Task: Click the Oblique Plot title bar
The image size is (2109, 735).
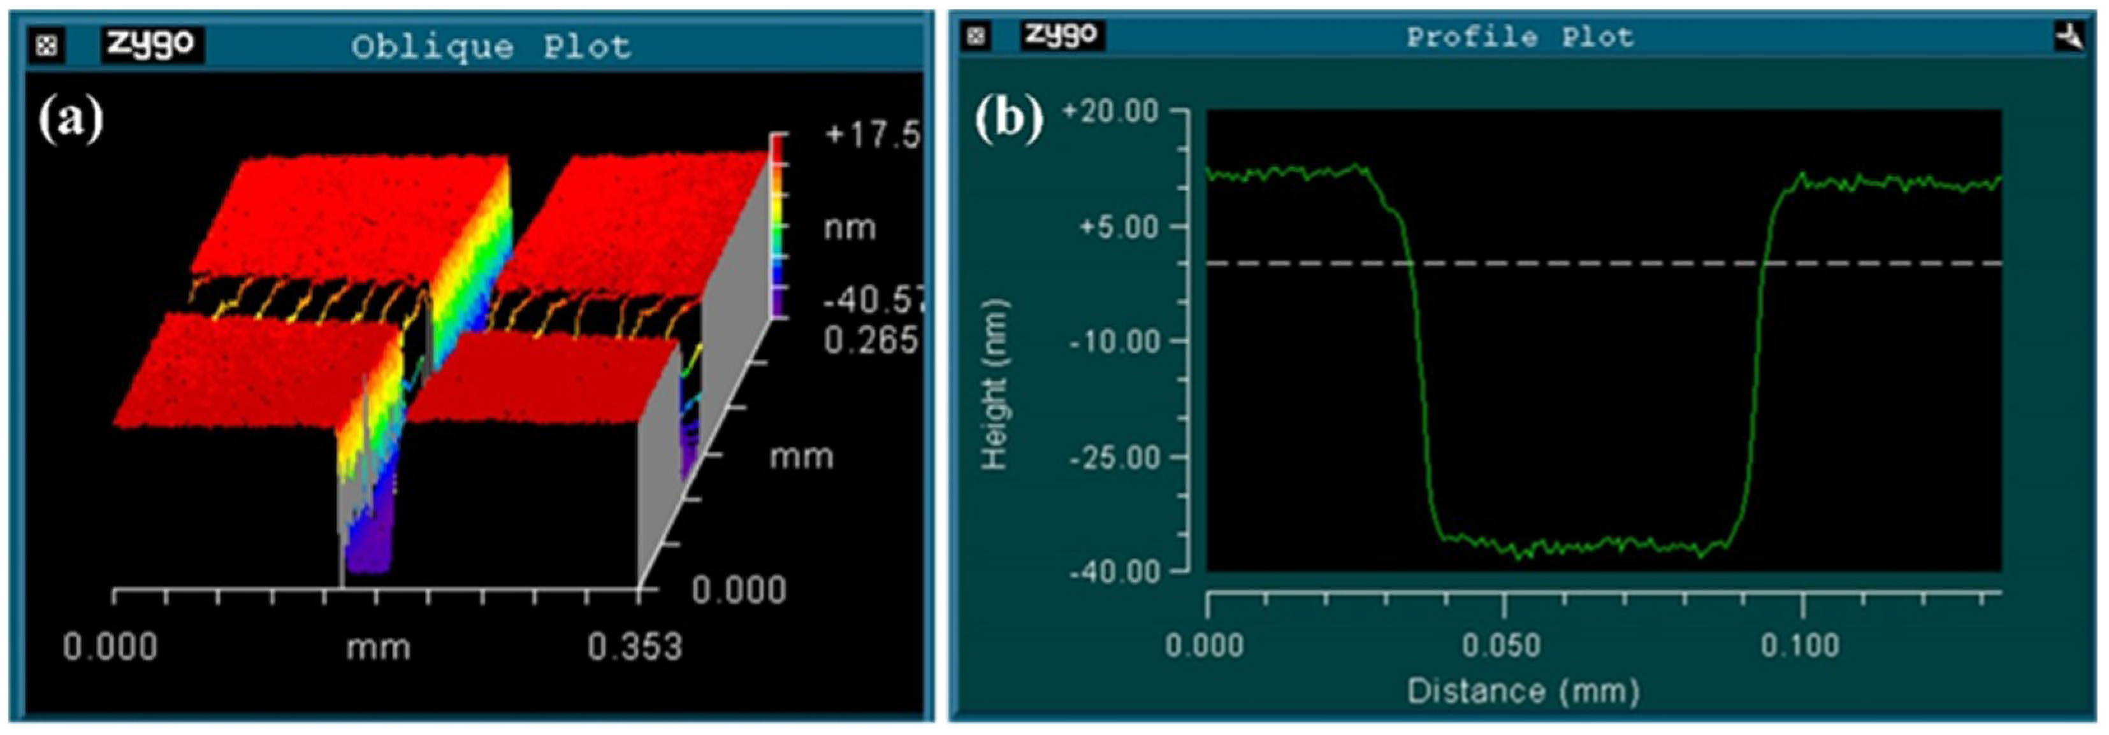Action: (x=491, y=45)
